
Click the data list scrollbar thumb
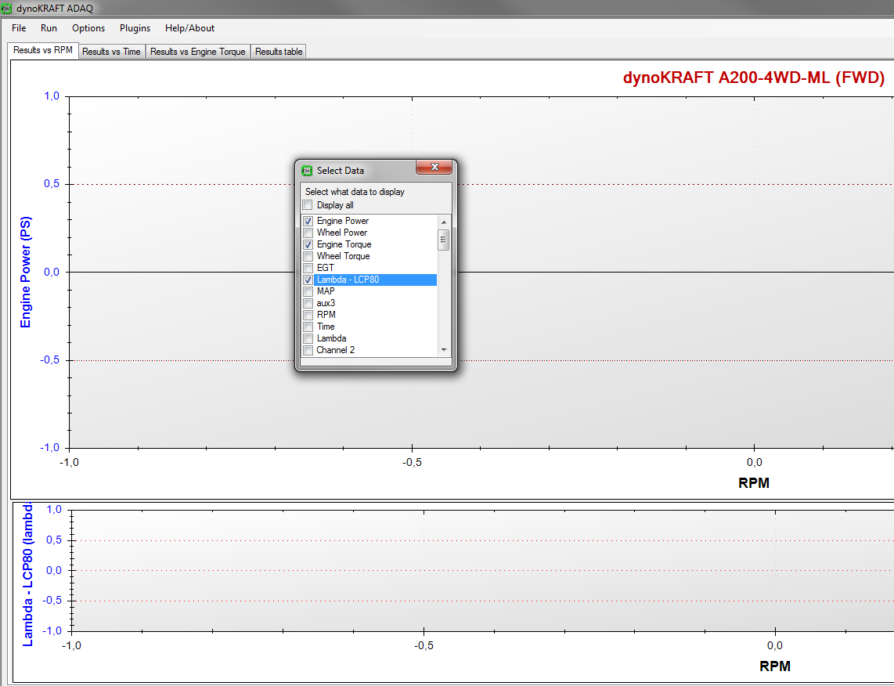pyautogui.click(x=444, y=240)
